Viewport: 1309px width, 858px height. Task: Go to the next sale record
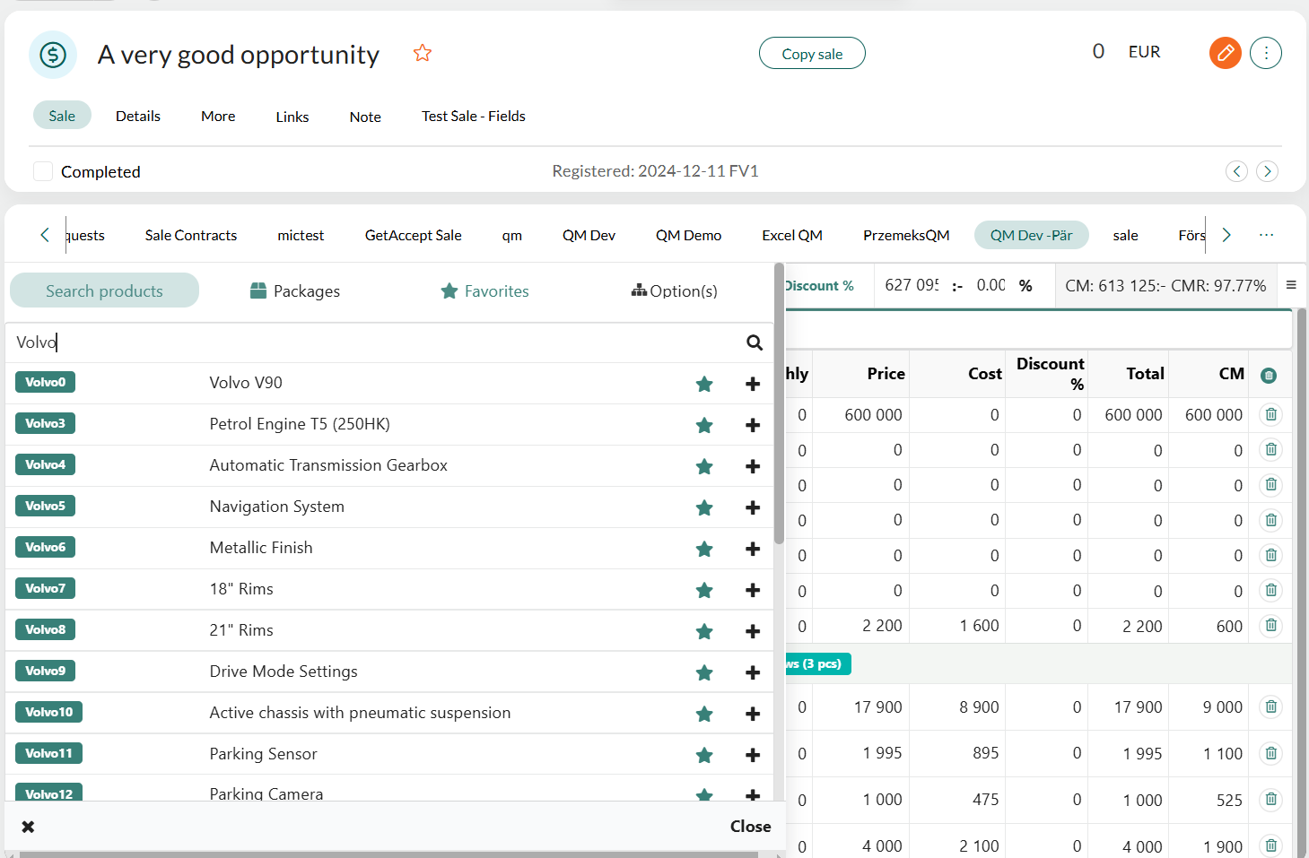pos(1267,171)
